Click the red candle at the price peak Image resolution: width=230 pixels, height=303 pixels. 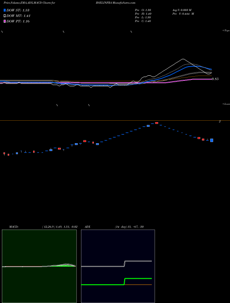coord(156,123)
